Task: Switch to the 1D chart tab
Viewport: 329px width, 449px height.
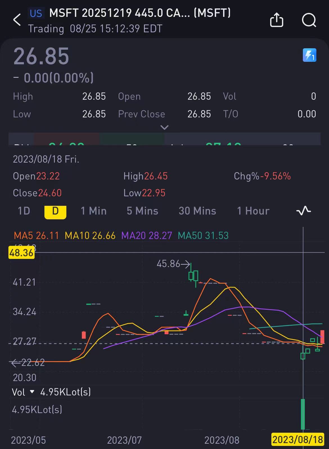Action: (x=24, y=211)
